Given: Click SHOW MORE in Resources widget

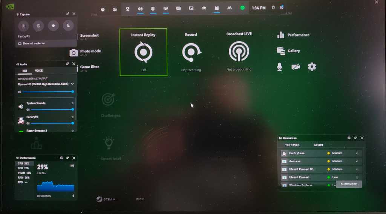Looking at the screenshot, I should click(349, 184).
